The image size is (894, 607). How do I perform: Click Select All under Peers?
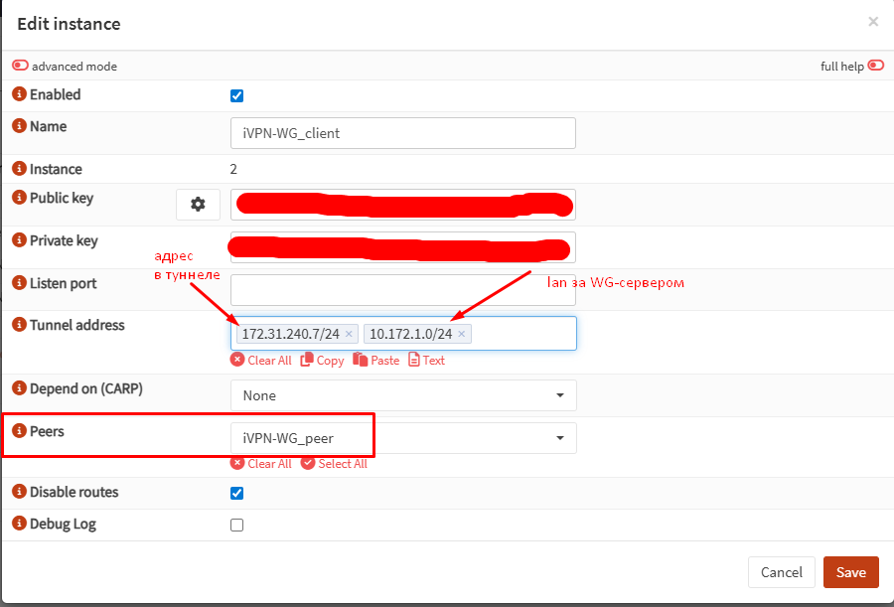coord(334,464)
